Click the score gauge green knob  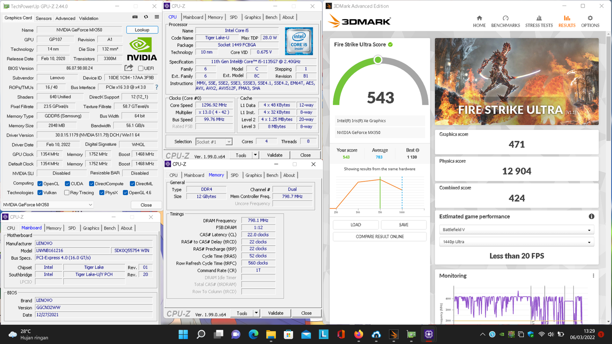coord(378,60)
